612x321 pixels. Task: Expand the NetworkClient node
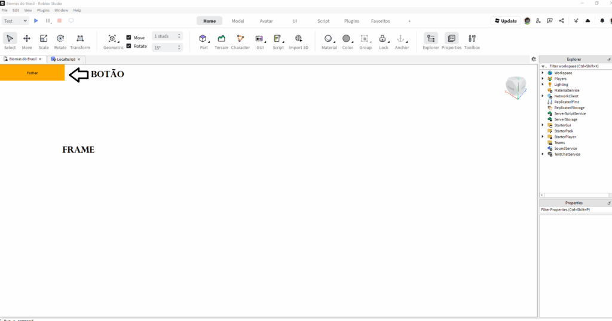[x=543, y=96]
